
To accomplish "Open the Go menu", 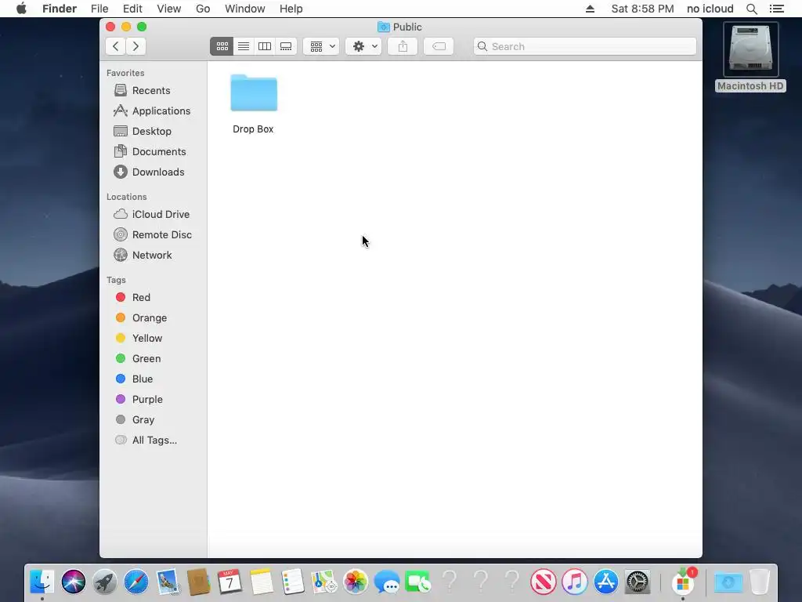I will point(203,9).
